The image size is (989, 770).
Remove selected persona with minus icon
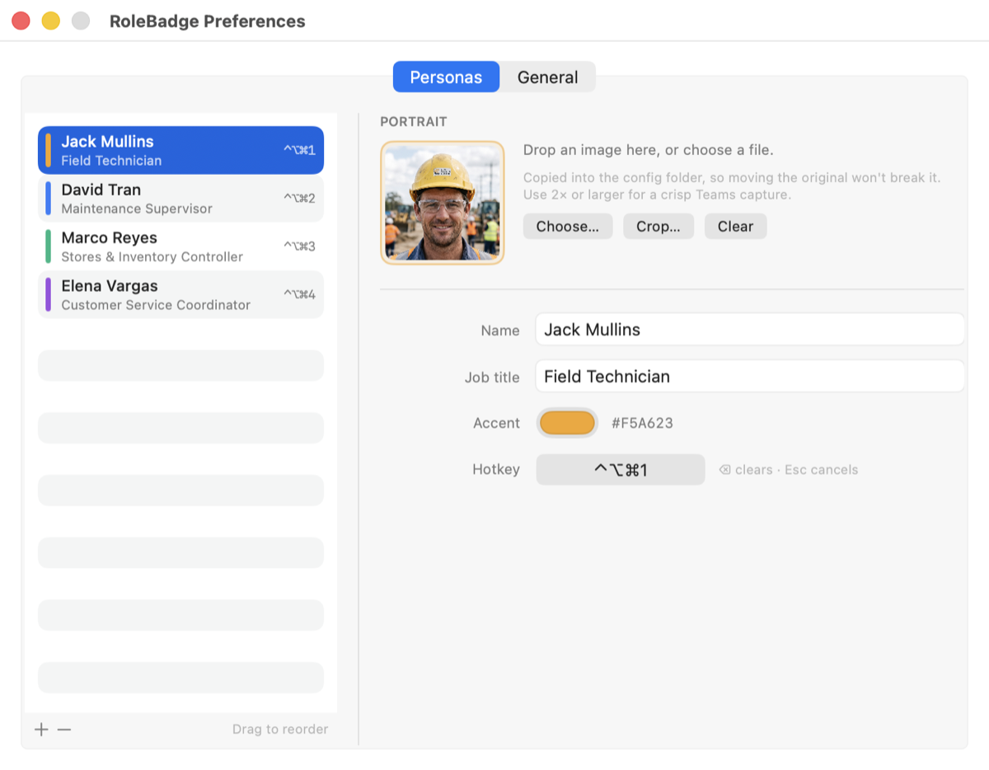64,730
